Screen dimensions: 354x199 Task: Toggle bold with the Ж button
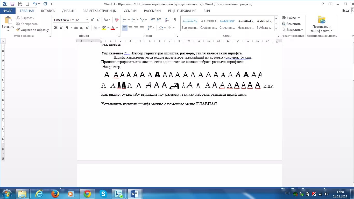(55, 28)
